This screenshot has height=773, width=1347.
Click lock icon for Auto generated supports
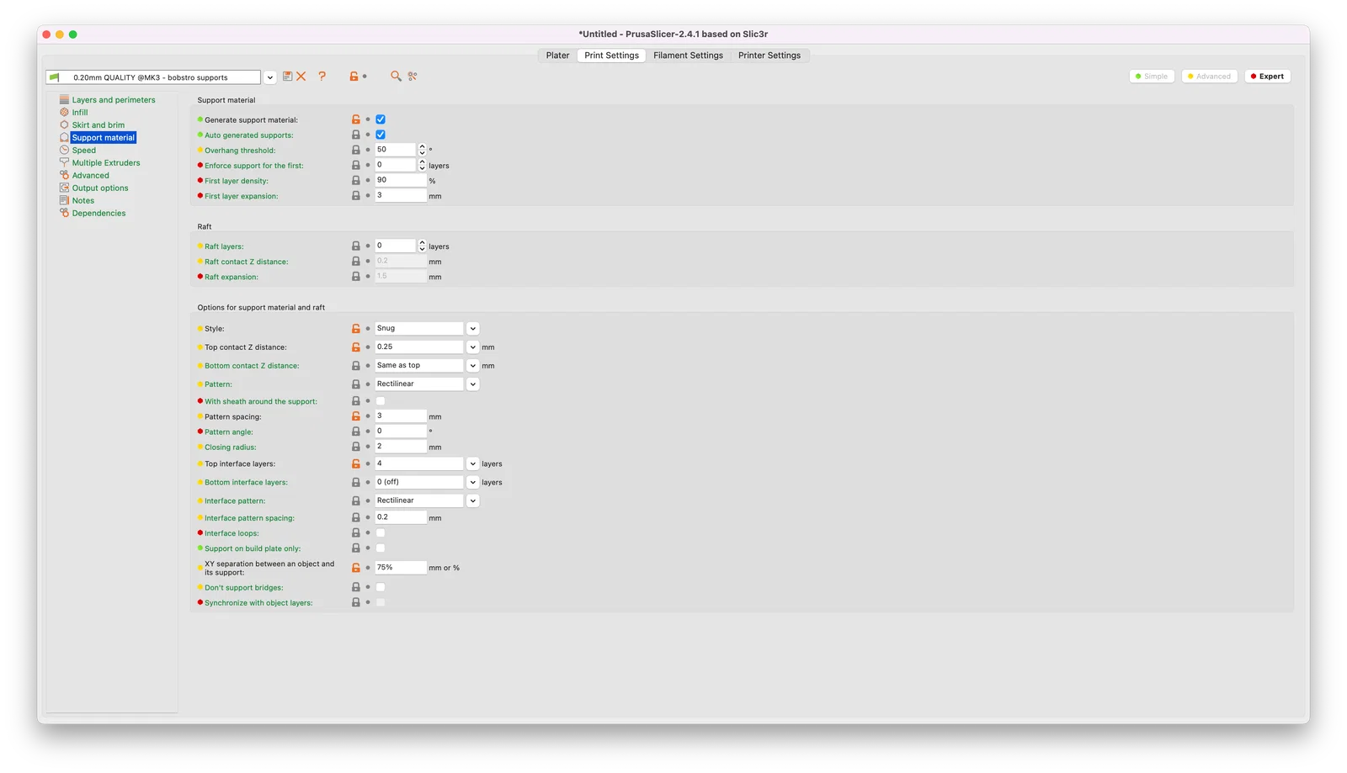point(355,135)
